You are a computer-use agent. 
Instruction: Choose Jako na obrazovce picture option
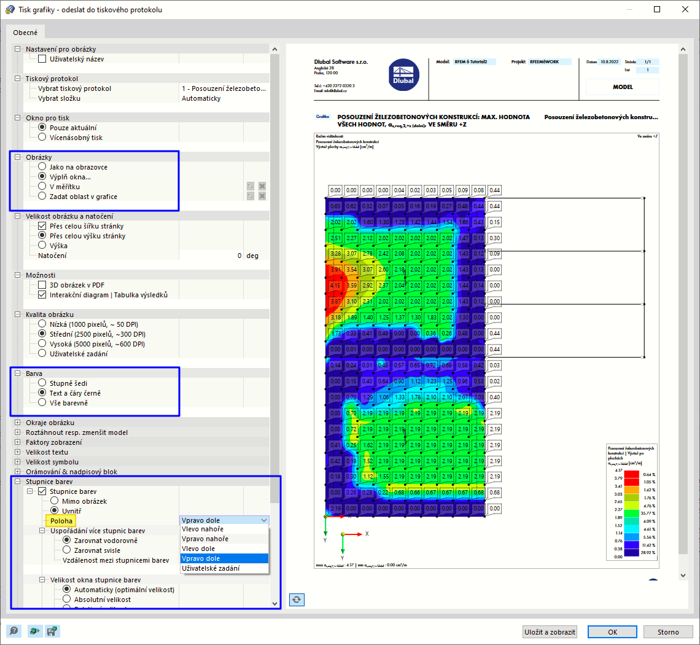point(42,166)
